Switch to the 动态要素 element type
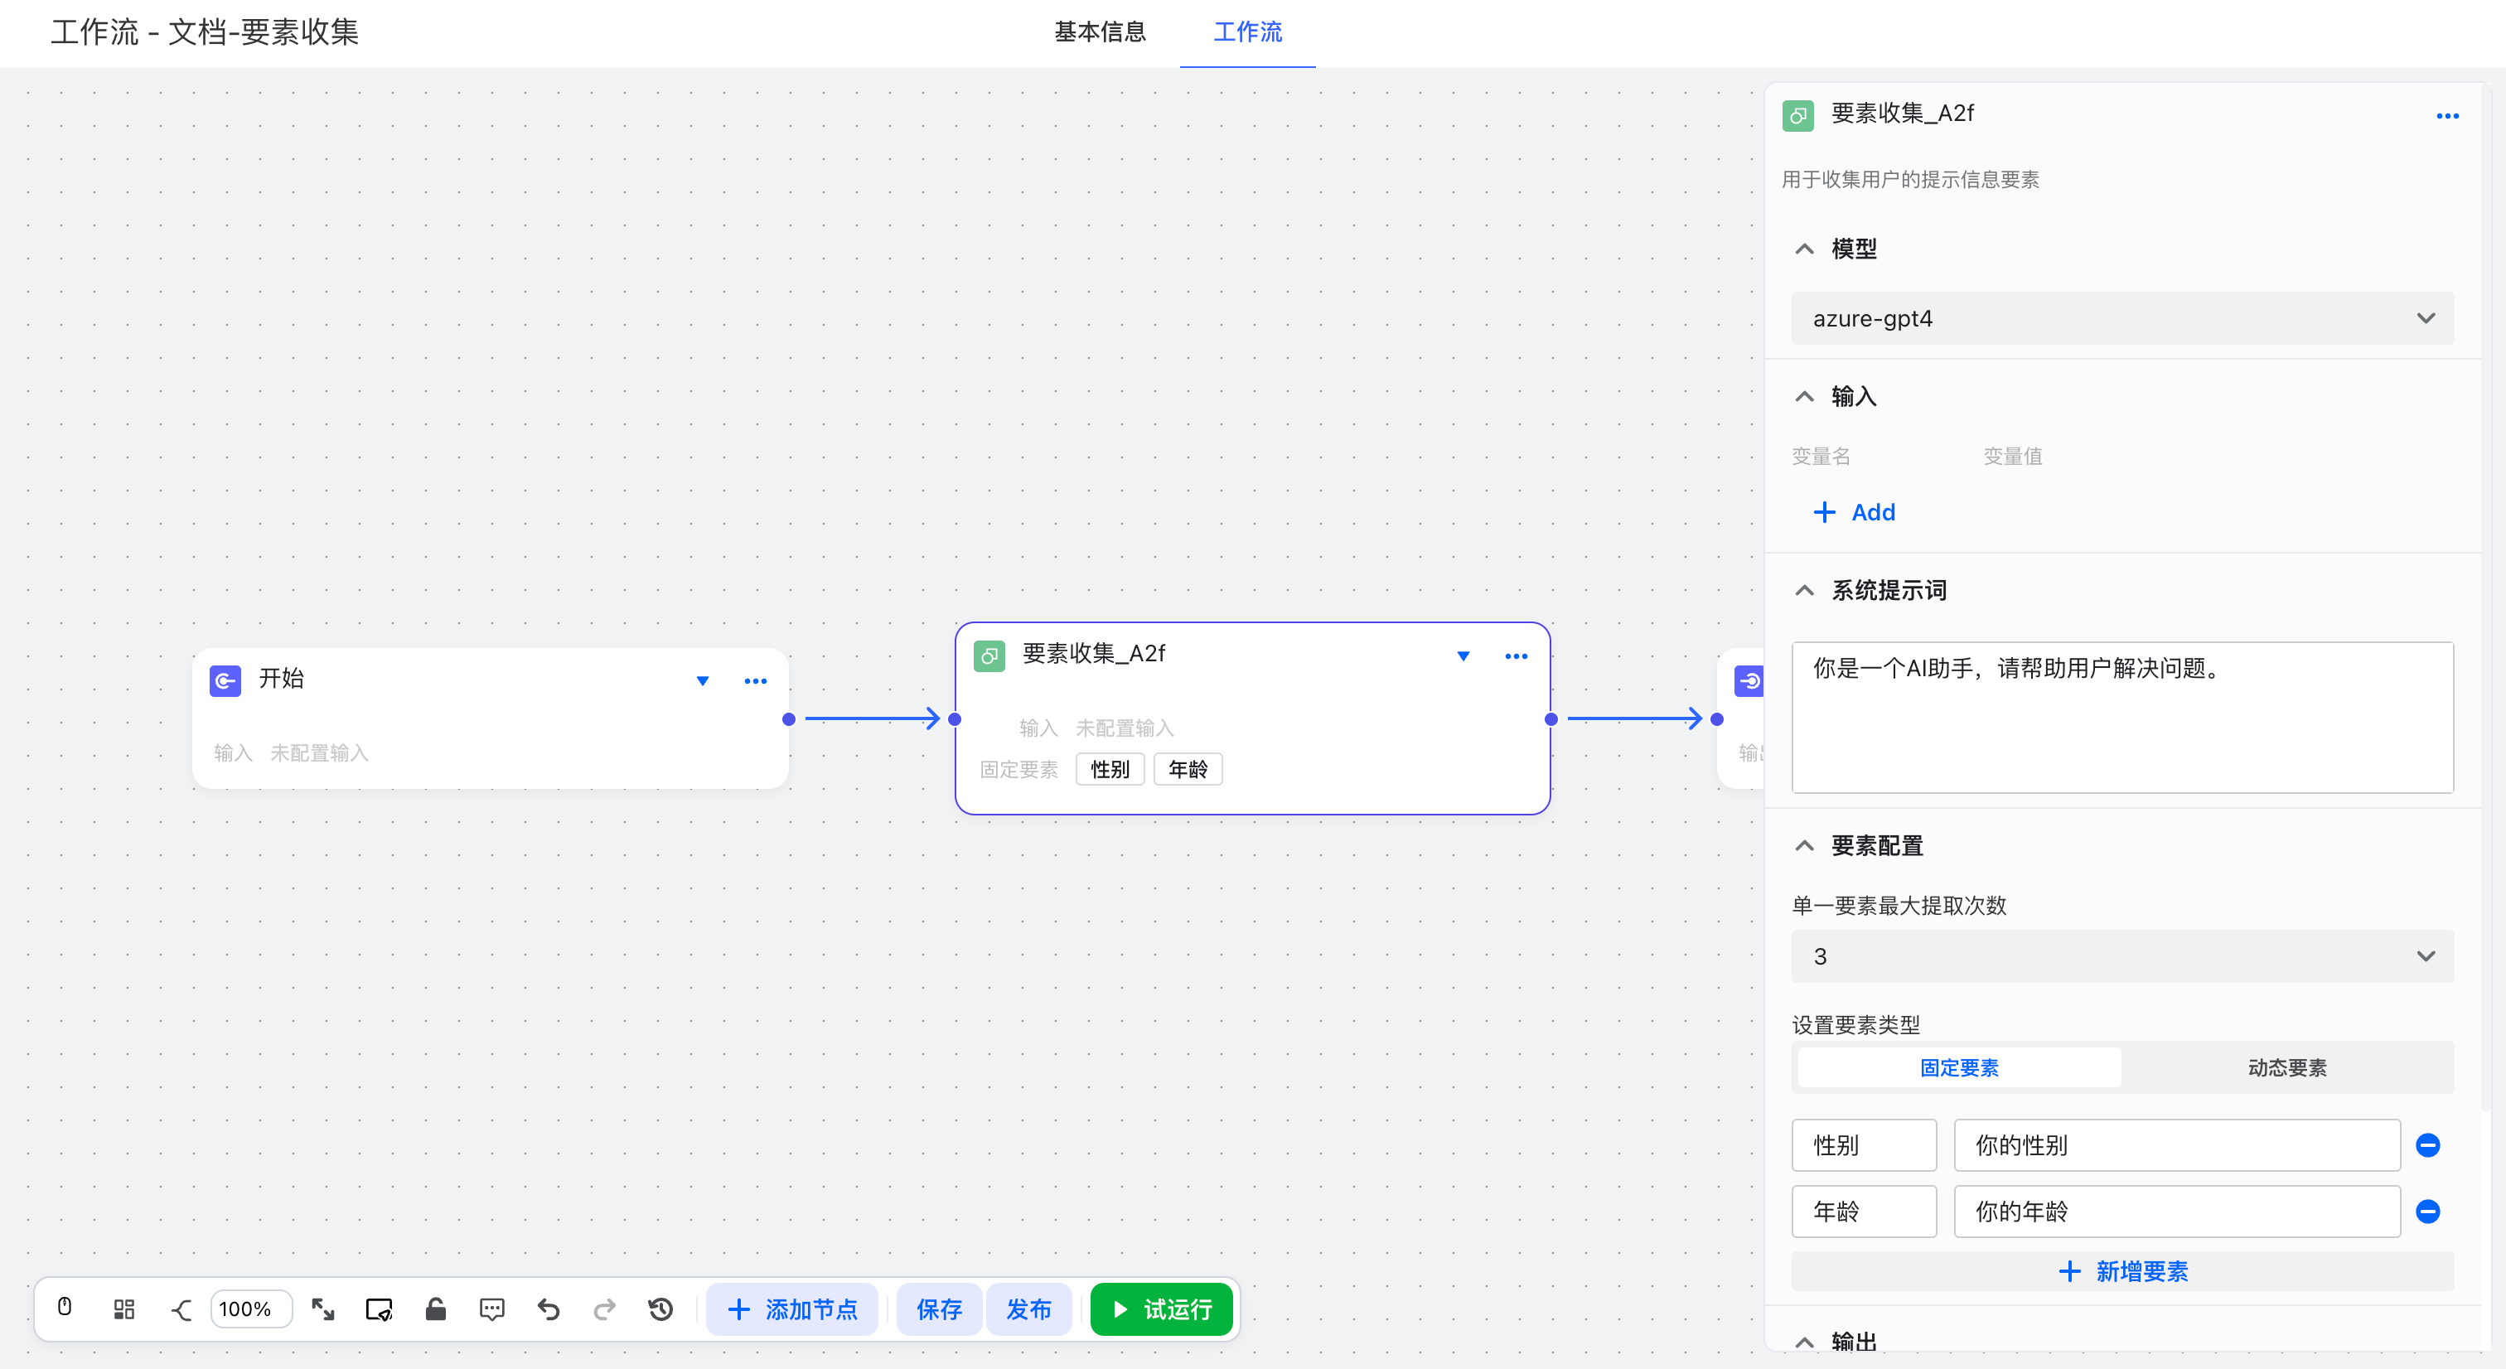The height and width of the screenshot is (1369, 2506). 2286,1067
